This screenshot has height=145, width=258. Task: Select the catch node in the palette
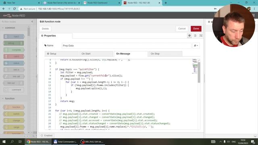(14, 56)
